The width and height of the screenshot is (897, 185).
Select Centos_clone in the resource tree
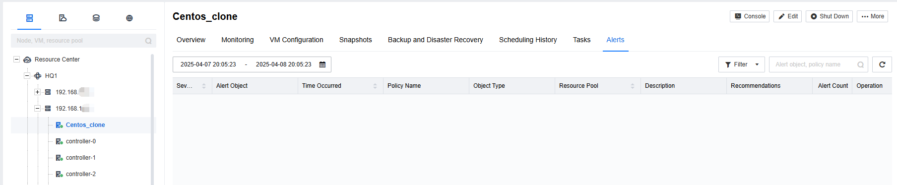pyautogui.click(x=85, y=125)
